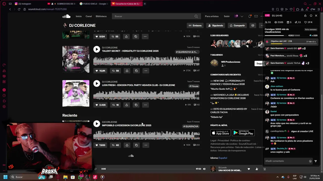
Task: Follow Dj Londo from the player bar
Action: (x=257, y=169)
